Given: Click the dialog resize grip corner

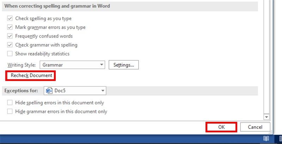Looking at the screenshot, I should click(x=270, y=132).
